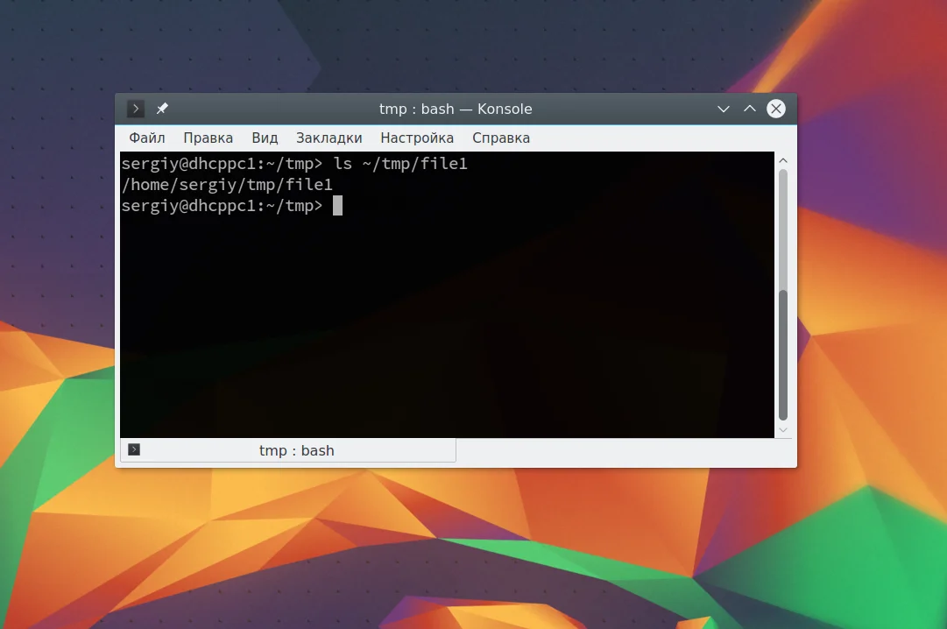
Task: Close the Konsole window
Action: (x=776, y=109)
